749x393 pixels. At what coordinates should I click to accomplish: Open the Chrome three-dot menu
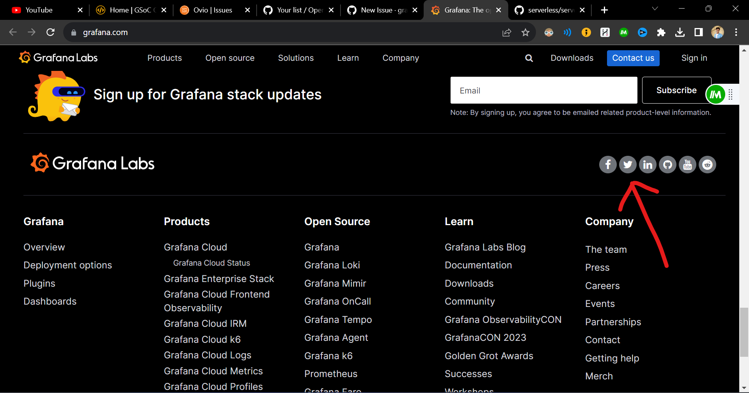tap(737, 32)
